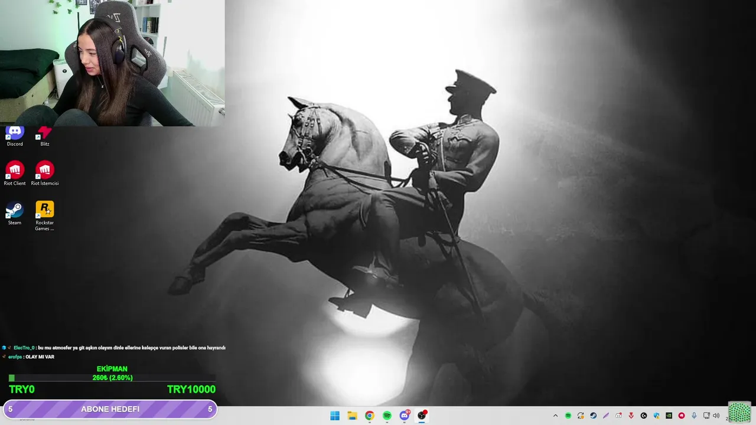The height and width of the screenshot is (425, 756).
Task: Click the ABONE HEDEFI subscriber goal bar
Action: [x=110, y=409]
